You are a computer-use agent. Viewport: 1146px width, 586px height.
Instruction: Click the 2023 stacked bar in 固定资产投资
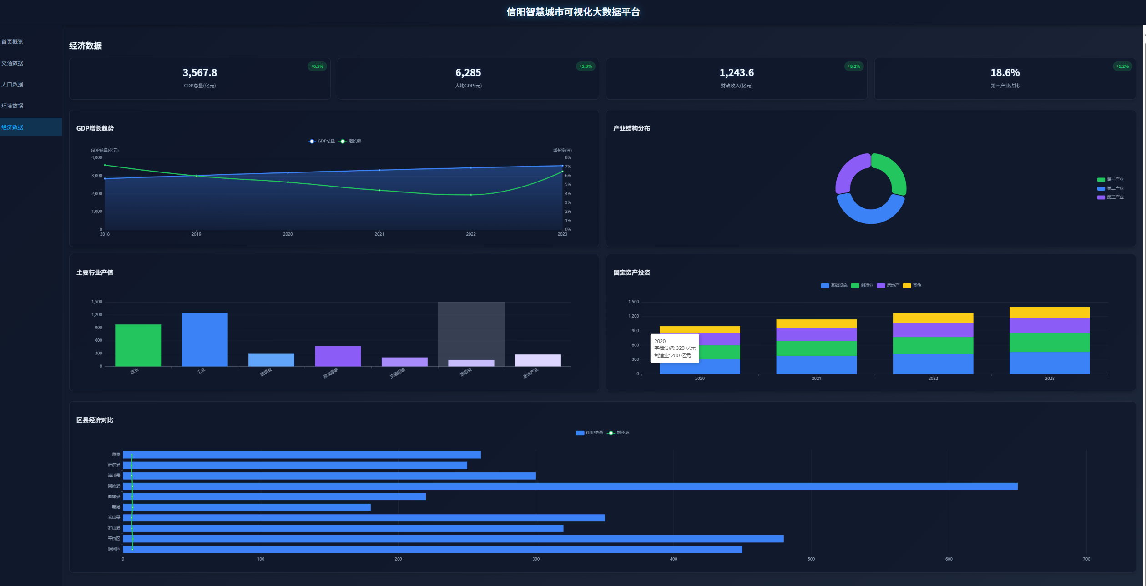1049,341
